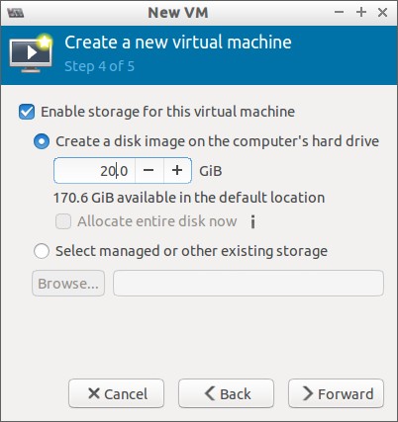Select Create a disk image radio button
Image resolution: width=398 pixels, height=422 pixels.
tap(42, 141)
